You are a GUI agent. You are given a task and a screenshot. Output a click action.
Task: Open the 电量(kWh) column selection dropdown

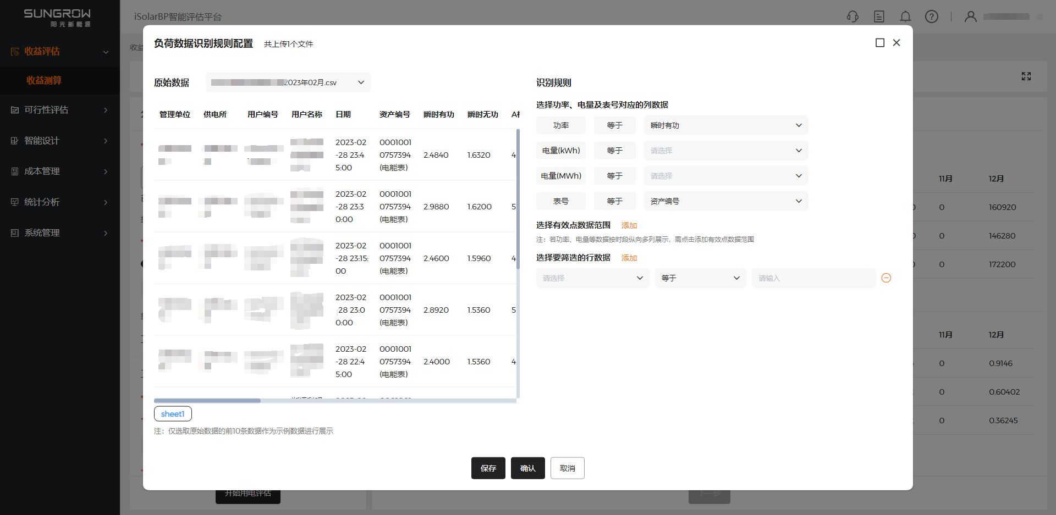725,151
